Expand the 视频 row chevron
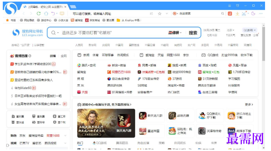The height and width of the screenshot is (151, 271). click(x=65, y=143)
